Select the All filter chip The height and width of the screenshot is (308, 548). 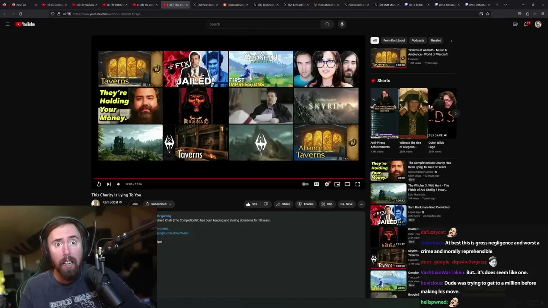pos(375,41)
